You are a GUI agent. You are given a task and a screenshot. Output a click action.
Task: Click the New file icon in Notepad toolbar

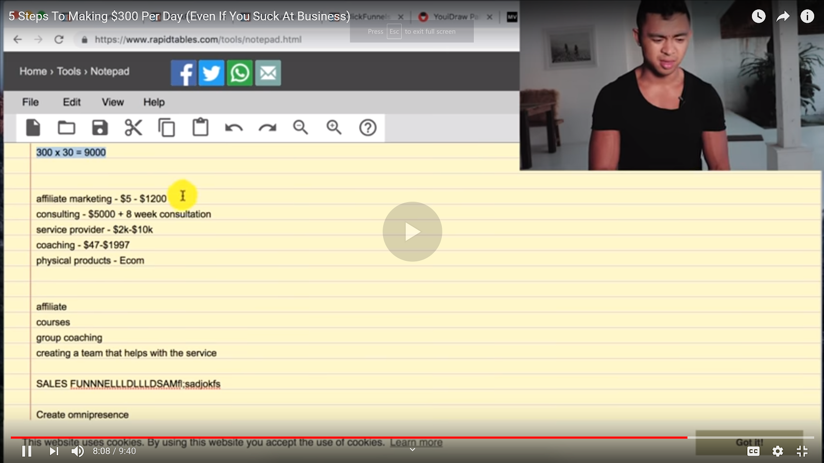[x=33, y=127]
